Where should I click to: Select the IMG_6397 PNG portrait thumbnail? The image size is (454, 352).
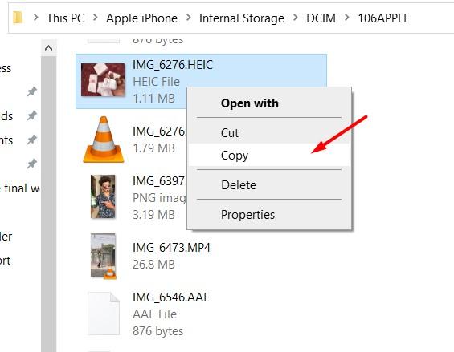(x=103, y=196)
